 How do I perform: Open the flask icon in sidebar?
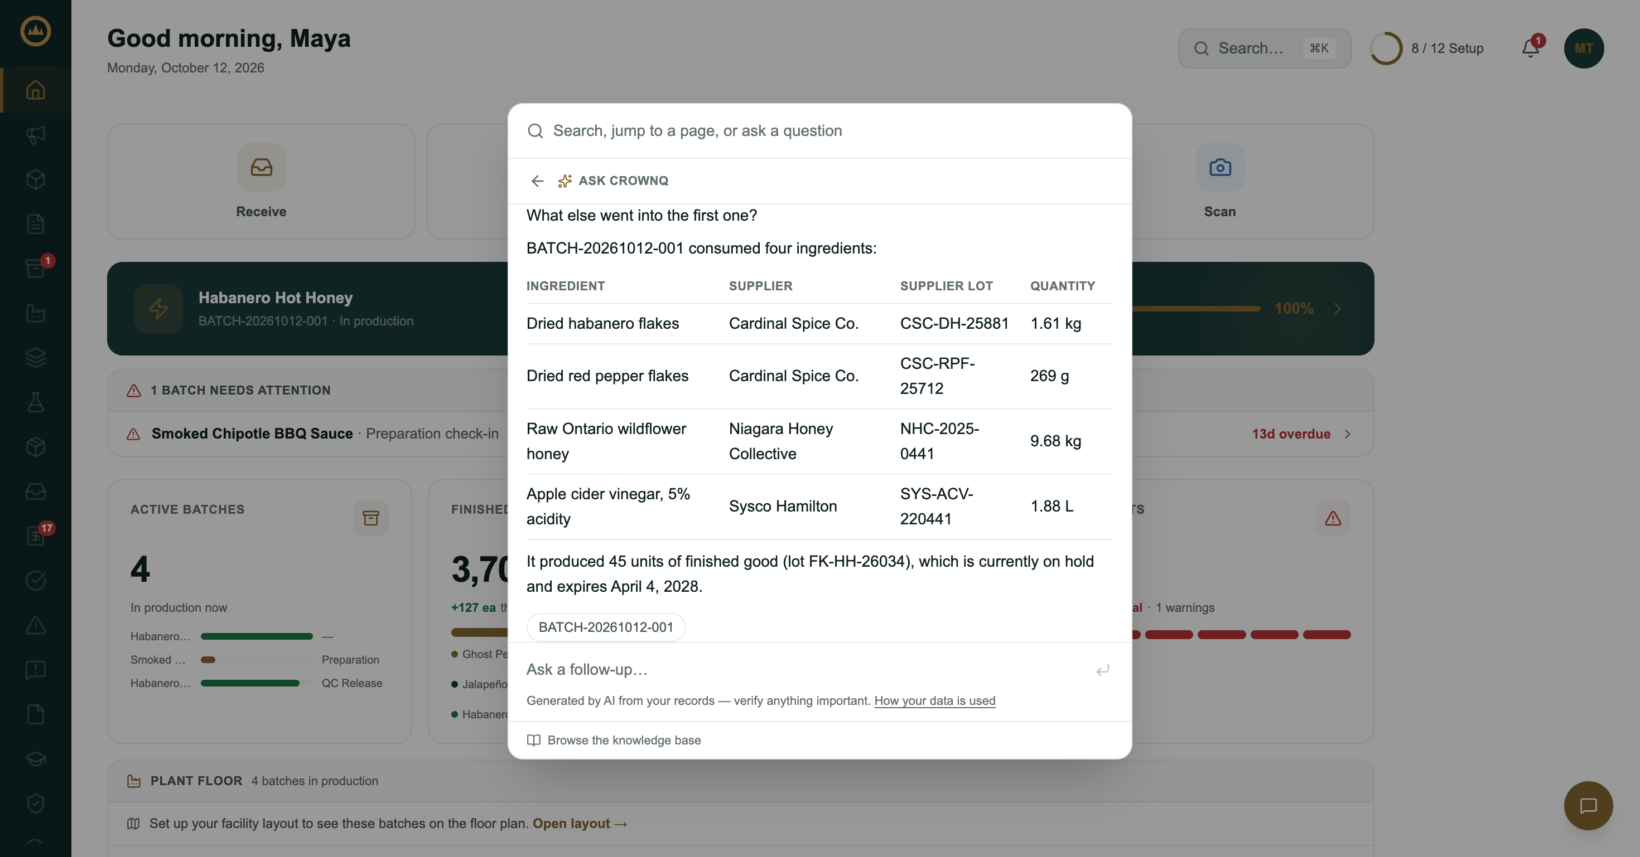point(36,402)
